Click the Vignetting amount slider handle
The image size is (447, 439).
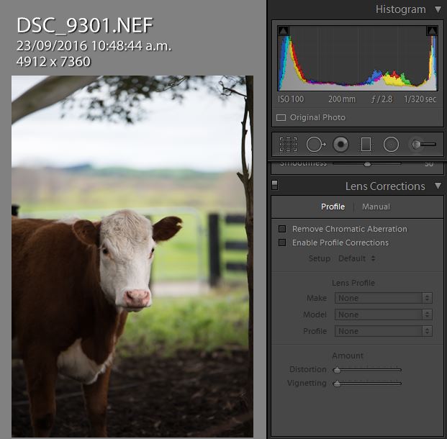coord(337,384)
